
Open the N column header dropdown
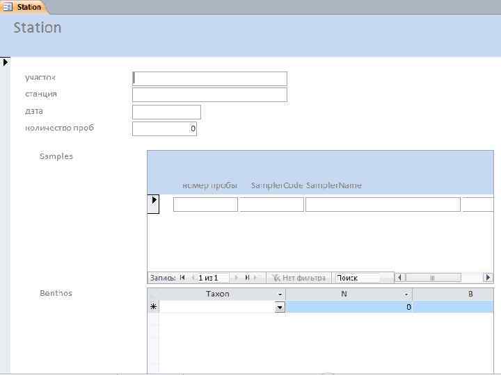(406, 294)
